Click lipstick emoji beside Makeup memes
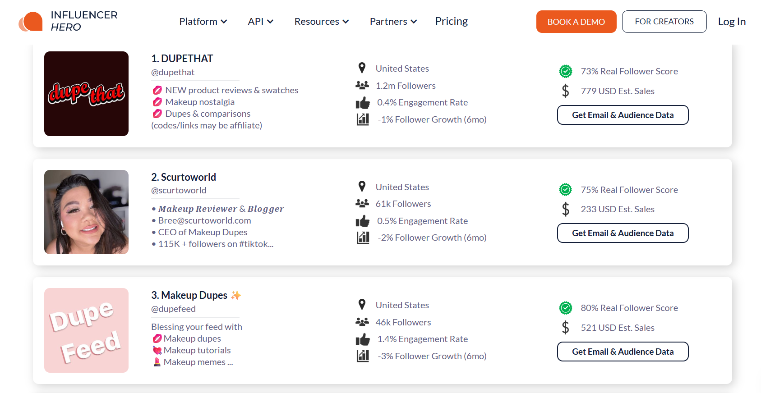 tap(157, 362)
